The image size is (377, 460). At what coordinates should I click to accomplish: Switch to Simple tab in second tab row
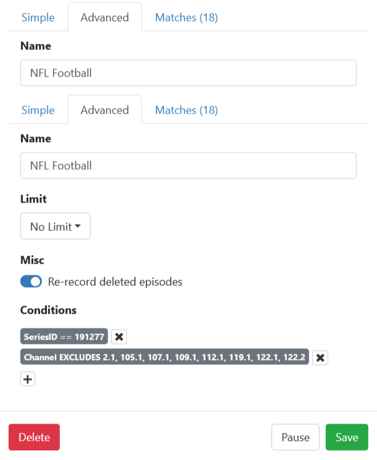pos(38,110)
